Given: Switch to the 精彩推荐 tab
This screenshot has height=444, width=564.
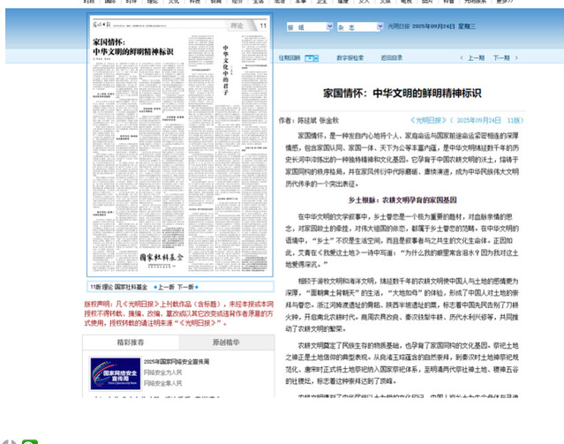Looking at the screenshot, I should tap(131, 342).
